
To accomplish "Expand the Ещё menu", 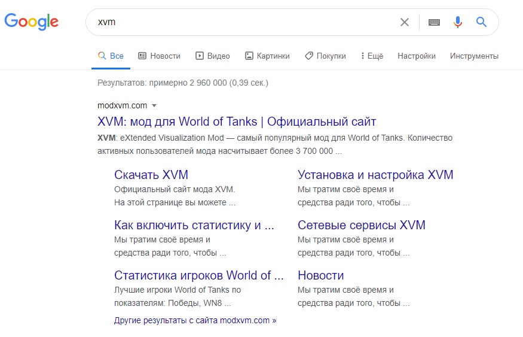I will pyautogui.click(x=372, y=56).
